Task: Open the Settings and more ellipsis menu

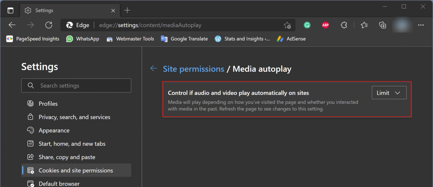Action: click(x=421, y=25)
